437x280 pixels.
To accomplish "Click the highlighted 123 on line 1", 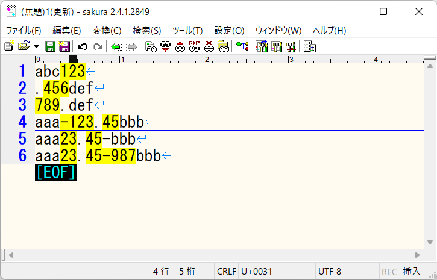I will pyautogui.click(x=73, y=71).
